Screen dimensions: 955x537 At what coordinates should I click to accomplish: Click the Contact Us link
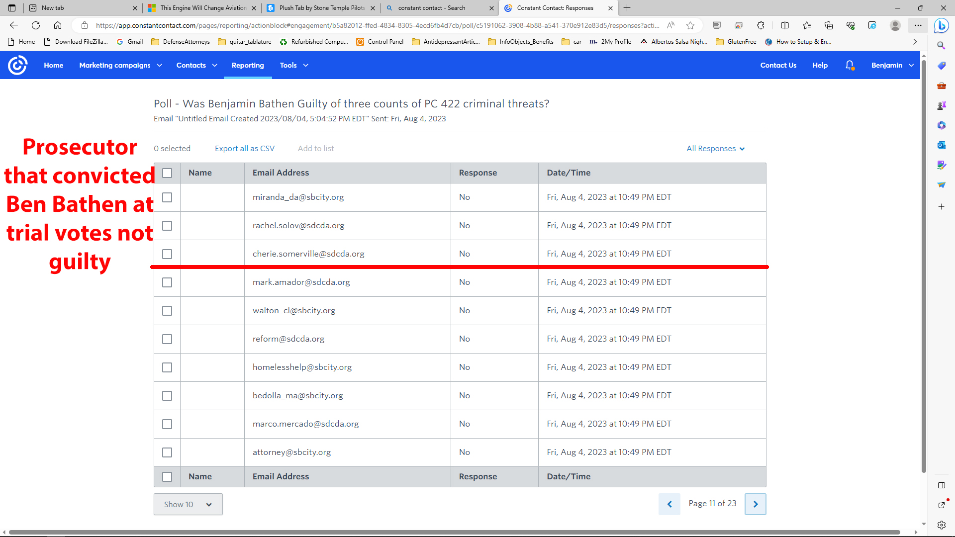pos(778,65)
